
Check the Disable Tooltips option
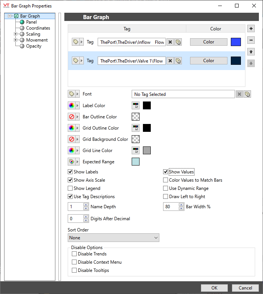(x=74, y=270)
